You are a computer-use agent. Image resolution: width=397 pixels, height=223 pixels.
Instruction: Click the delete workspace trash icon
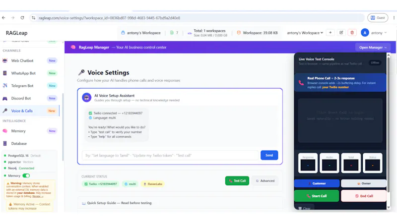tap(352, 33)
